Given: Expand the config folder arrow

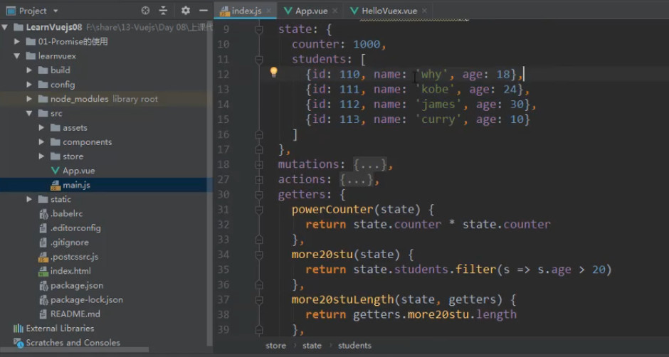Looking at the screenshot, I should 29,85.
